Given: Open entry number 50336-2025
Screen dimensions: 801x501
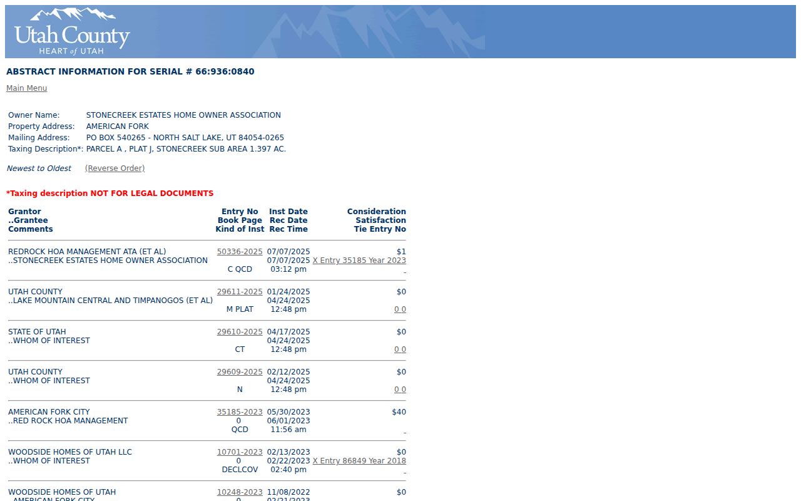Looking at the screenshot, I should [240, 252].
